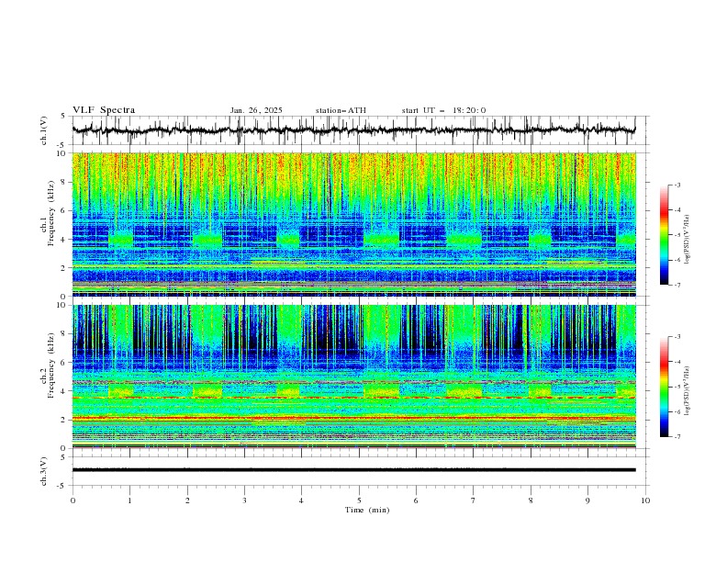Click the lower log(PSD) colorbar label

[x=687, y=391]
